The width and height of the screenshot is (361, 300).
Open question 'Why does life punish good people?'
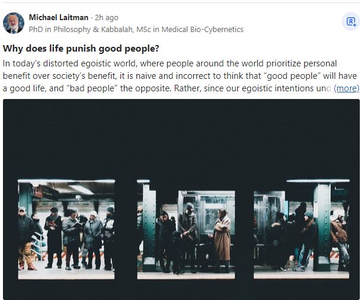pyautogui.click(x=81, y=49)
